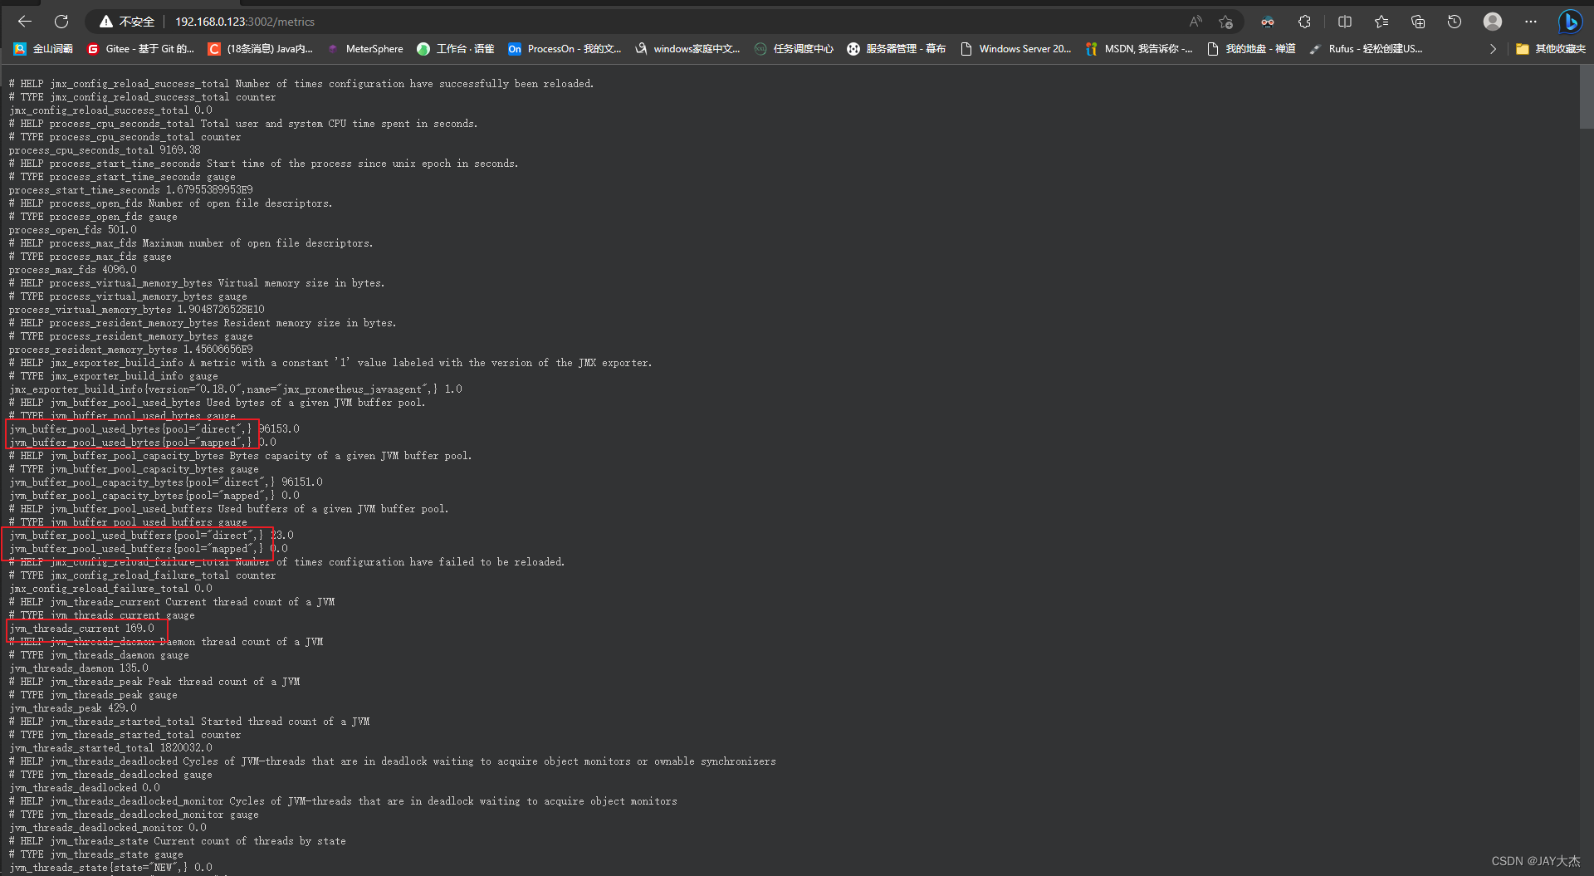Image resolution: width=1594 pixels, height=876 pixels.
Task: Open the goggles-face extension icon
Action: 1267,22
